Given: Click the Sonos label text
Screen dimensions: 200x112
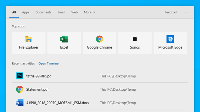Looking at the screenshot, I should point(135,47).
